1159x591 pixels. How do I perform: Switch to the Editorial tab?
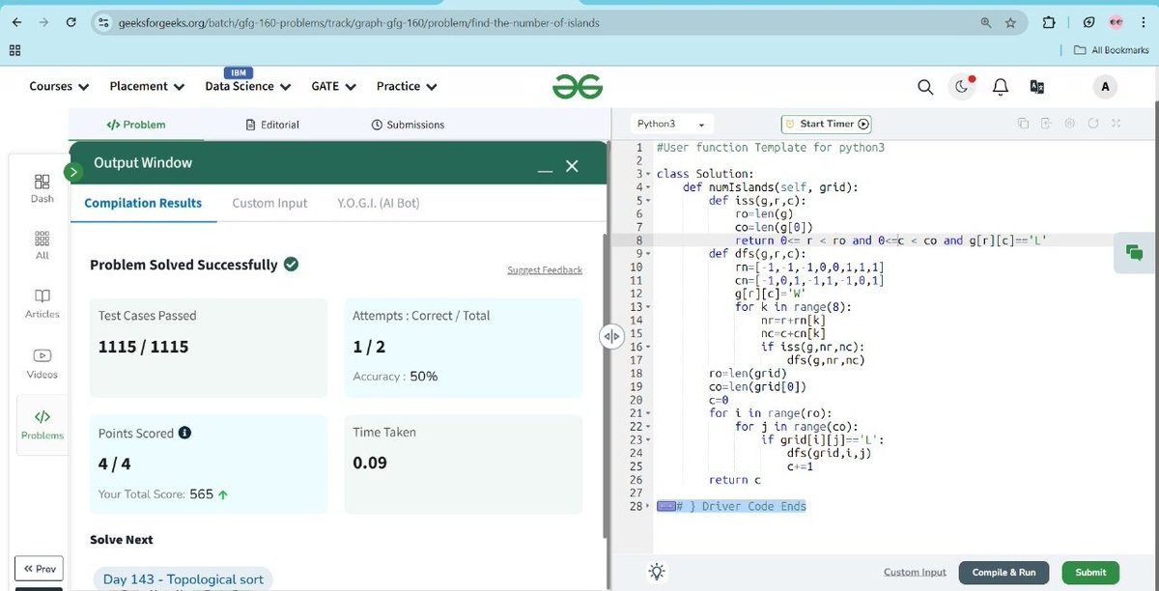272,125
